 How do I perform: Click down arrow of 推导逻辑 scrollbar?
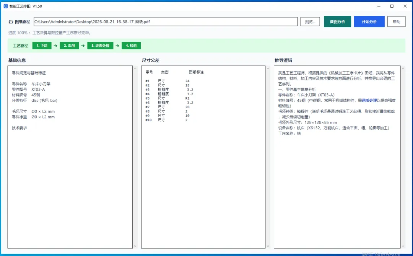pos(403,246)
